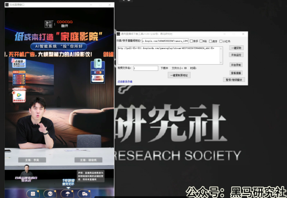Image resolution: width=287 pixels, height=198 pixels.
Task: Click the AI智能系统 "投"你所好 banner
Action: click(x=59, y=46)
